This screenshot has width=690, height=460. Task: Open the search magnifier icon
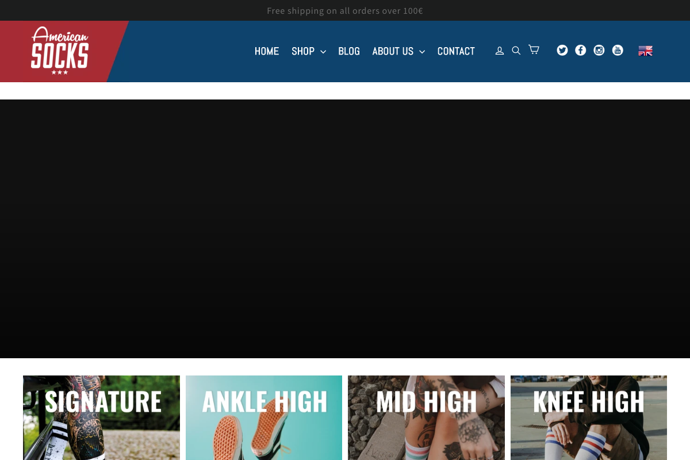click(516, 51)
